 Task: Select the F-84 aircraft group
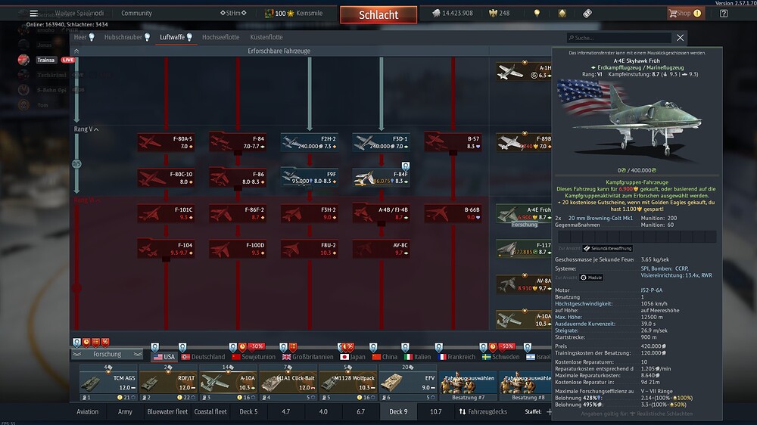pos(238,142)
